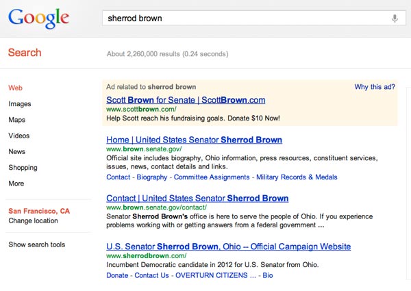Click the Donate sitelink

[x=117, y=275]
